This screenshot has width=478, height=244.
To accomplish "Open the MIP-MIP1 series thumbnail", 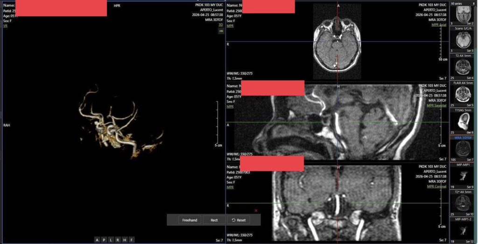I will pos(464,175).
